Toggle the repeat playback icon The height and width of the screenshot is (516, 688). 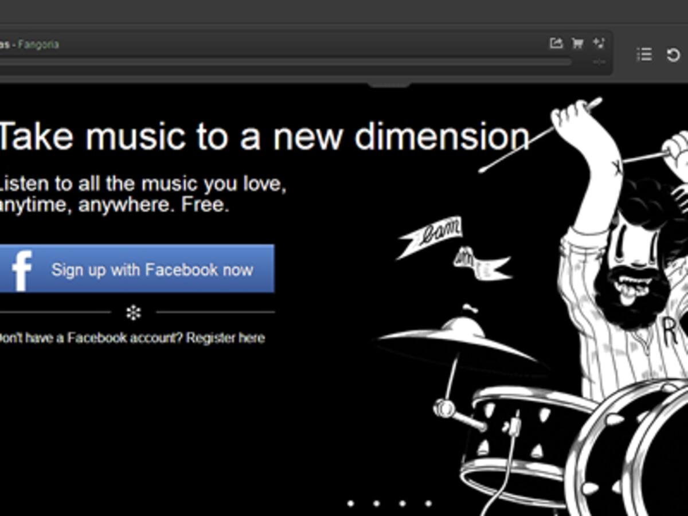tap(673, 55)
